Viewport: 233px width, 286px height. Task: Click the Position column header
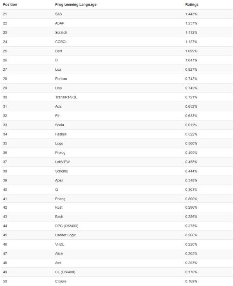pyautogui.click(x=10, y=5)
